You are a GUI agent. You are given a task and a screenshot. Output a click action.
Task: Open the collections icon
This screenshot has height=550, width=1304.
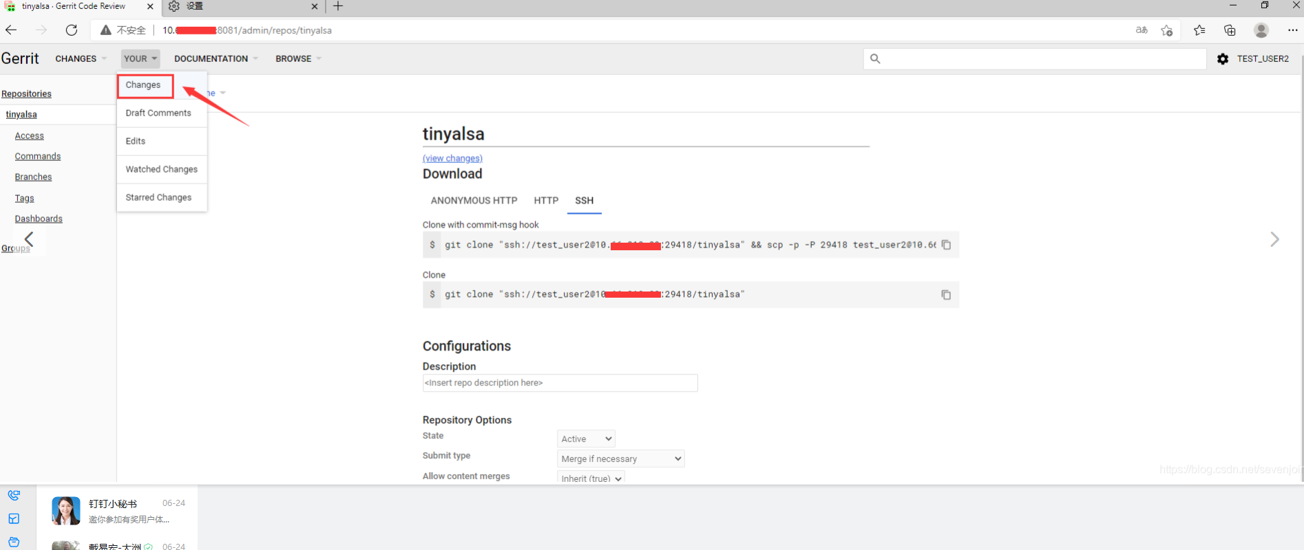tap(1230, 30)
